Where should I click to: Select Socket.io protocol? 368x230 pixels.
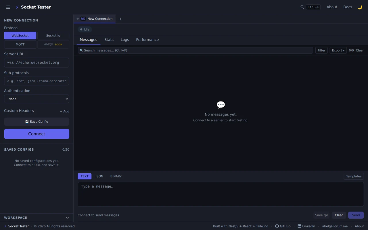tap(53, 36)
